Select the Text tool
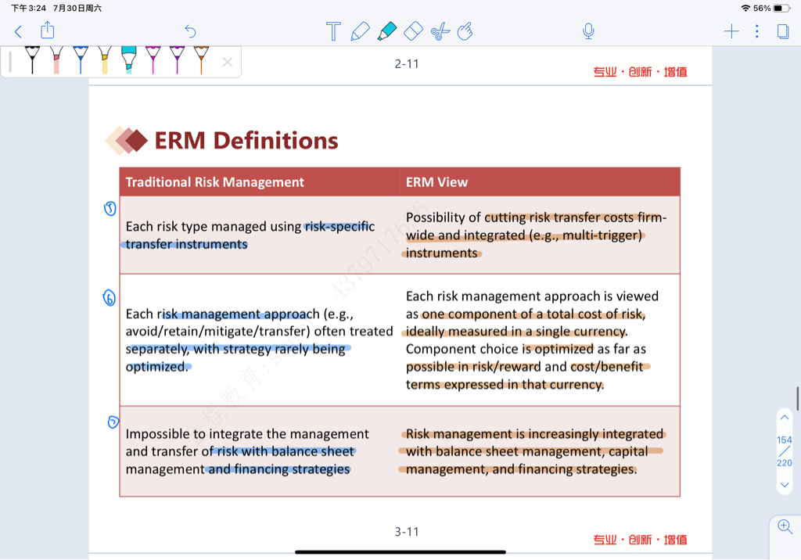This screenshot has height=560, width=801. click(333, 31)
